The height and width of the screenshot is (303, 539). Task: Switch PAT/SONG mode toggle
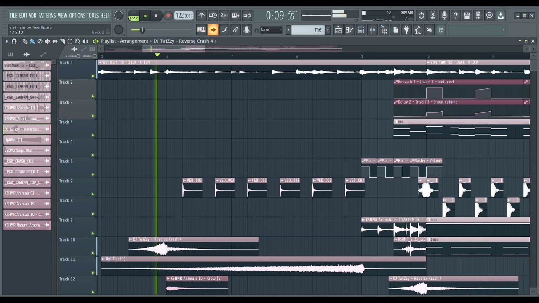[x=134, y=16]
